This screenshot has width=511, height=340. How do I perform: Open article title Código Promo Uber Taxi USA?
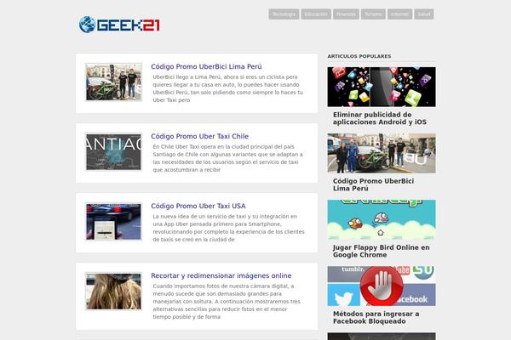point(198,206)
